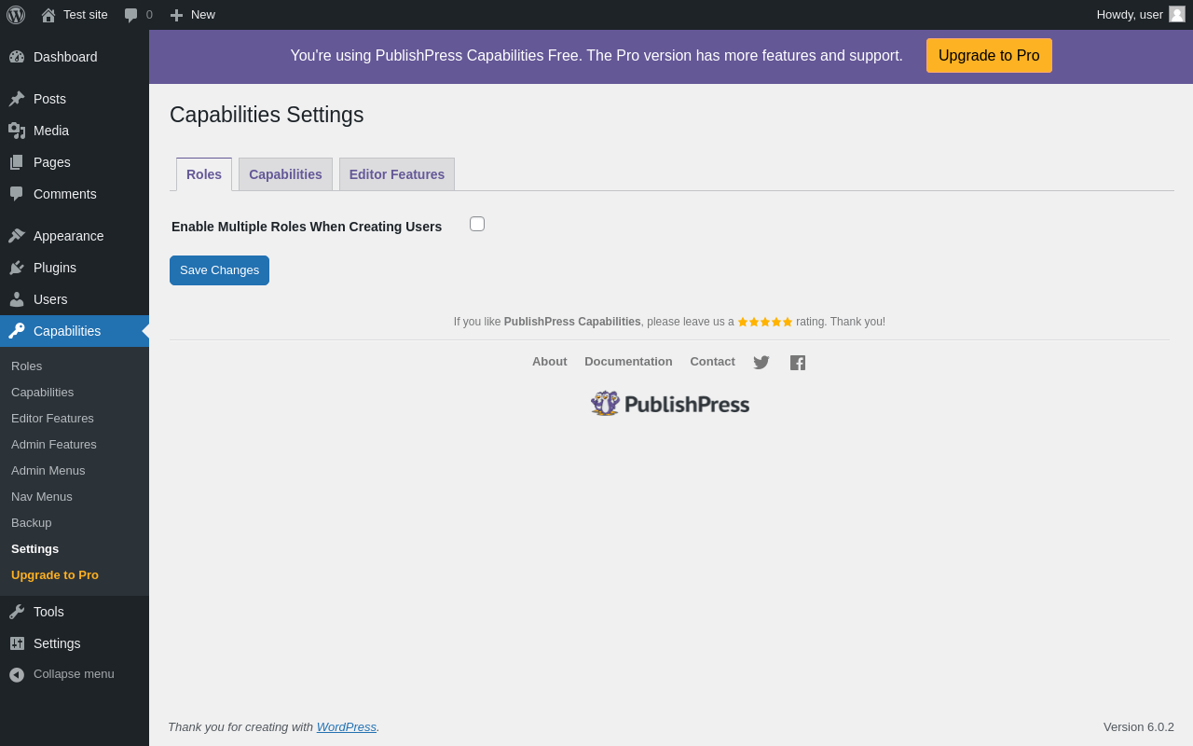This screenshot has width=1193, height=746.
Task: Click the Save Changes button
Action: [x=219, y=270]
